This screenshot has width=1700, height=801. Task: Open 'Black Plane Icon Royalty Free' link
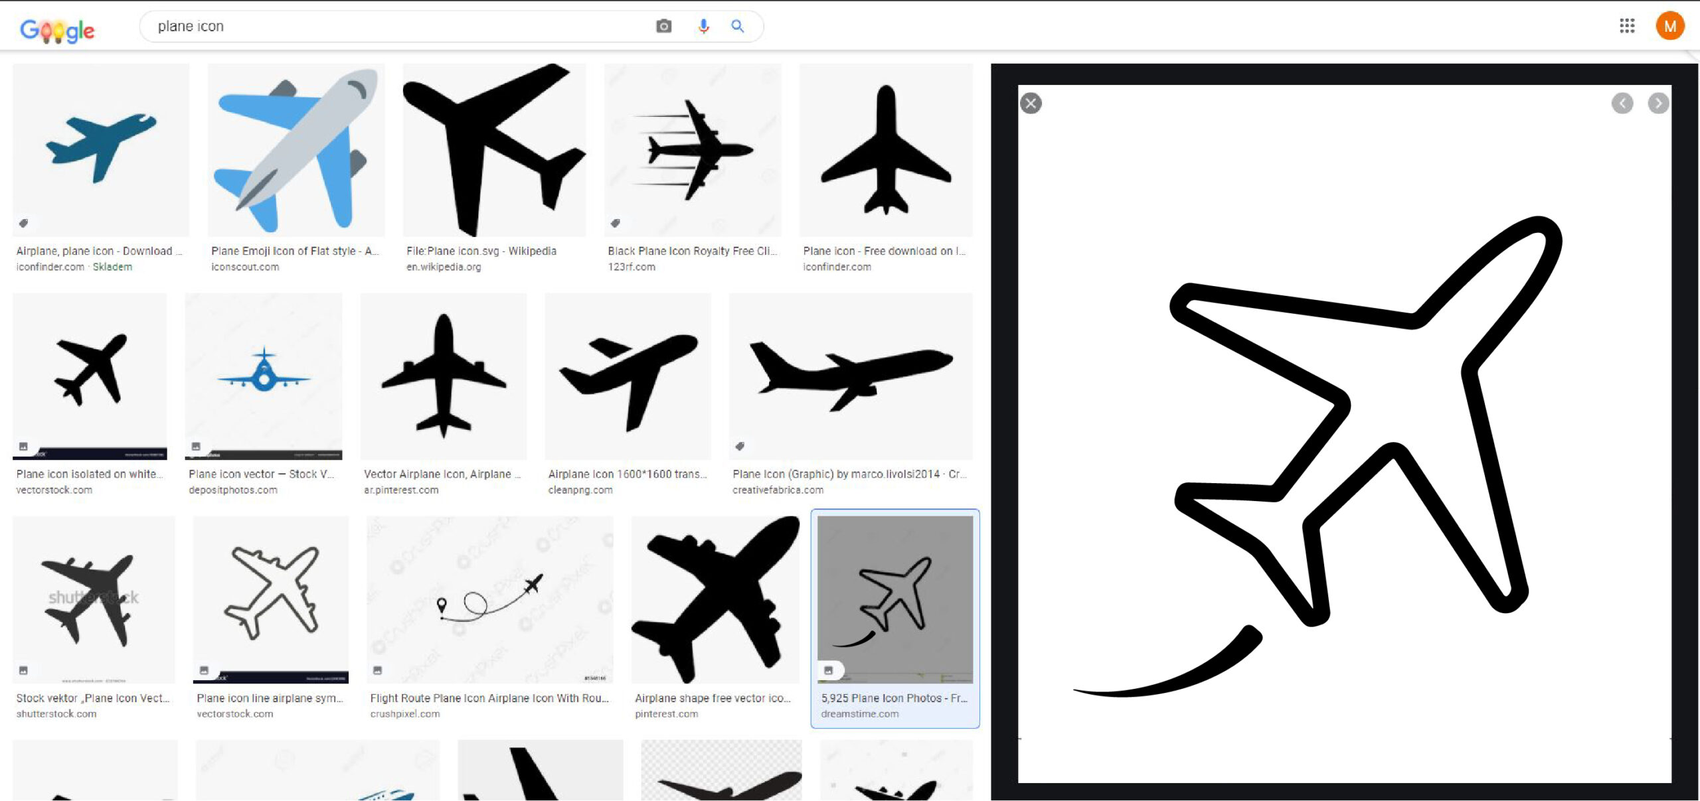tap(692, 251)
